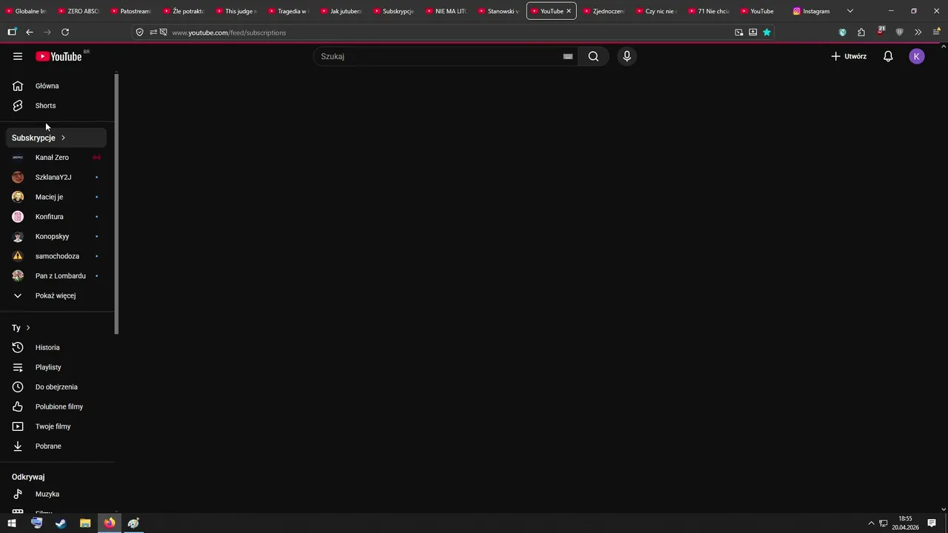This screenshot has width=948, height=533.
Task: Open Steam from the taskbar
Action: 61,523
